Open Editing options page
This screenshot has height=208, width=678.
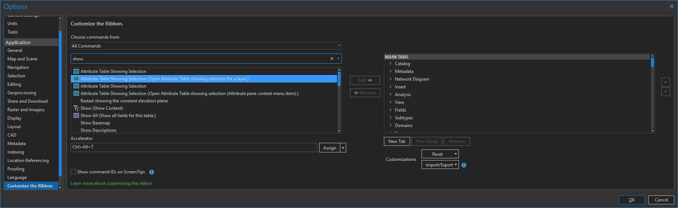click(31, 84)
